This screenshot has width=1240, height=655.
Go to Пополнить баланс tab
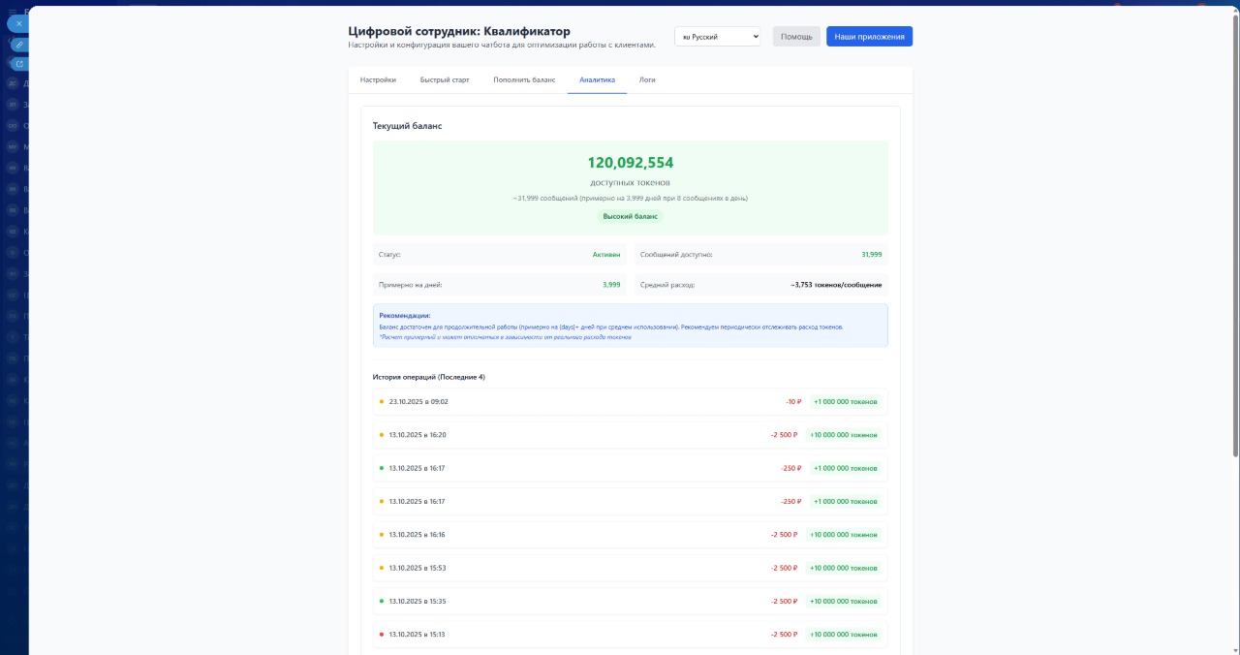click(524, 80)
